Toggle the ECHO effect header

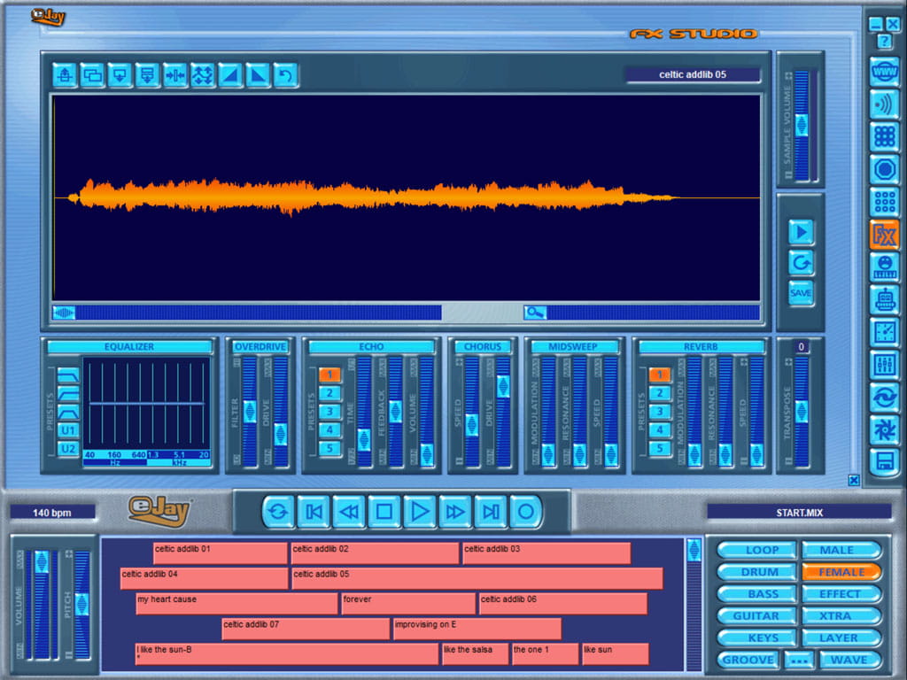pyautogui.click(x=372, y=347)
